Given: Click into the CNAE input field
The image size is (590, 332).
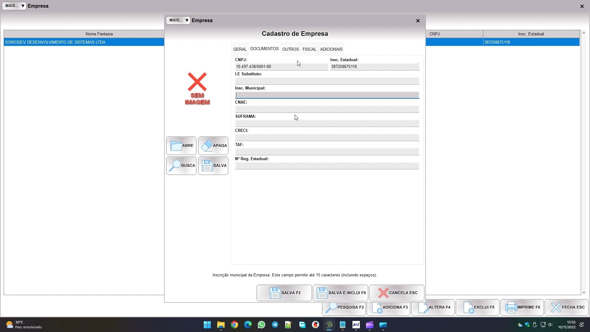Looking at the screenshot, I should coord(327,109).
